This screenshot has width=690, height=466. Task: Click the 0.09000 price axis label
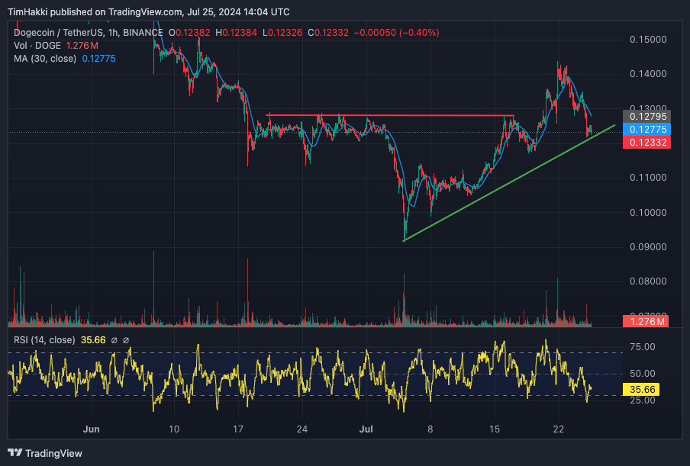click(x=648, y=246)
